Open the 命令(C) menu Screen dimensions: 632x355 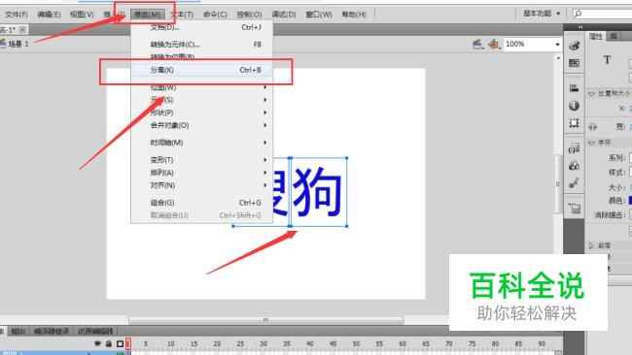[215, 15]
